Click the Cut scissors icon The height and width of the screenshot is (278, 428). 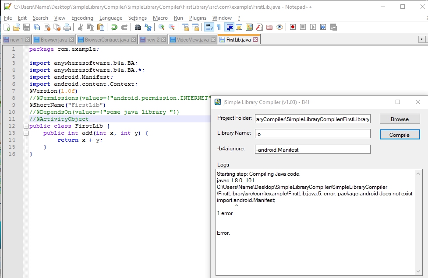[x=81, y=27]
